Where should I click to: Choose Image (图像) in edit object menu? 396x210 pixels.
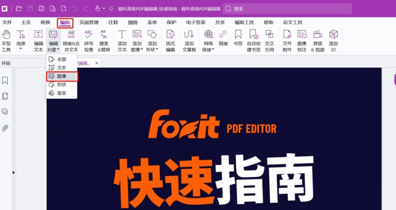tap(61, 76)
